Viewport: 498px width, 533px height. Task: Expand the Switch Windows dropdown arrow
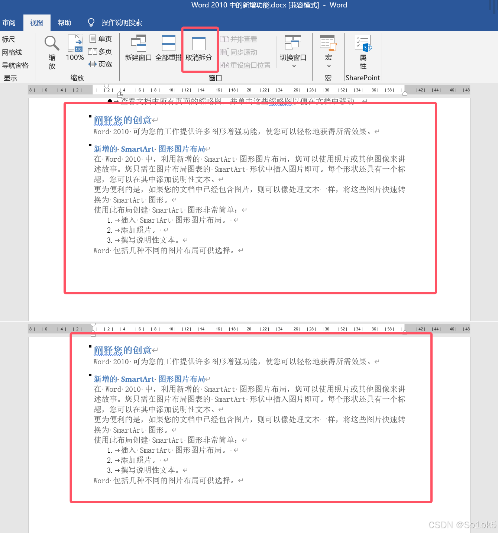click(294, 66)
